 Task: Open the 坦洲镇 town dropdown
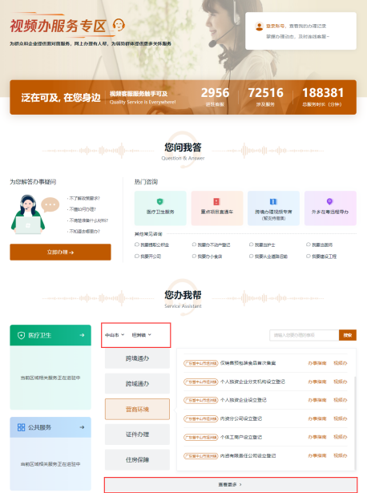point(141,335)
